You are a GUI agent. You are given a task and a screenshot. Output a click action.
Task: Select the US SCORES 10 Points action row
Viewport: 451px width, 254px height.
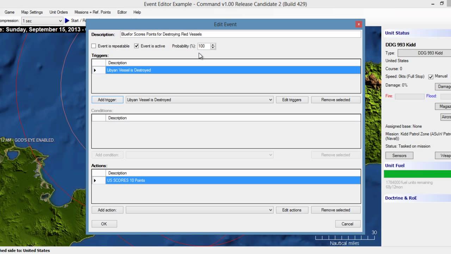coord(233,180)
